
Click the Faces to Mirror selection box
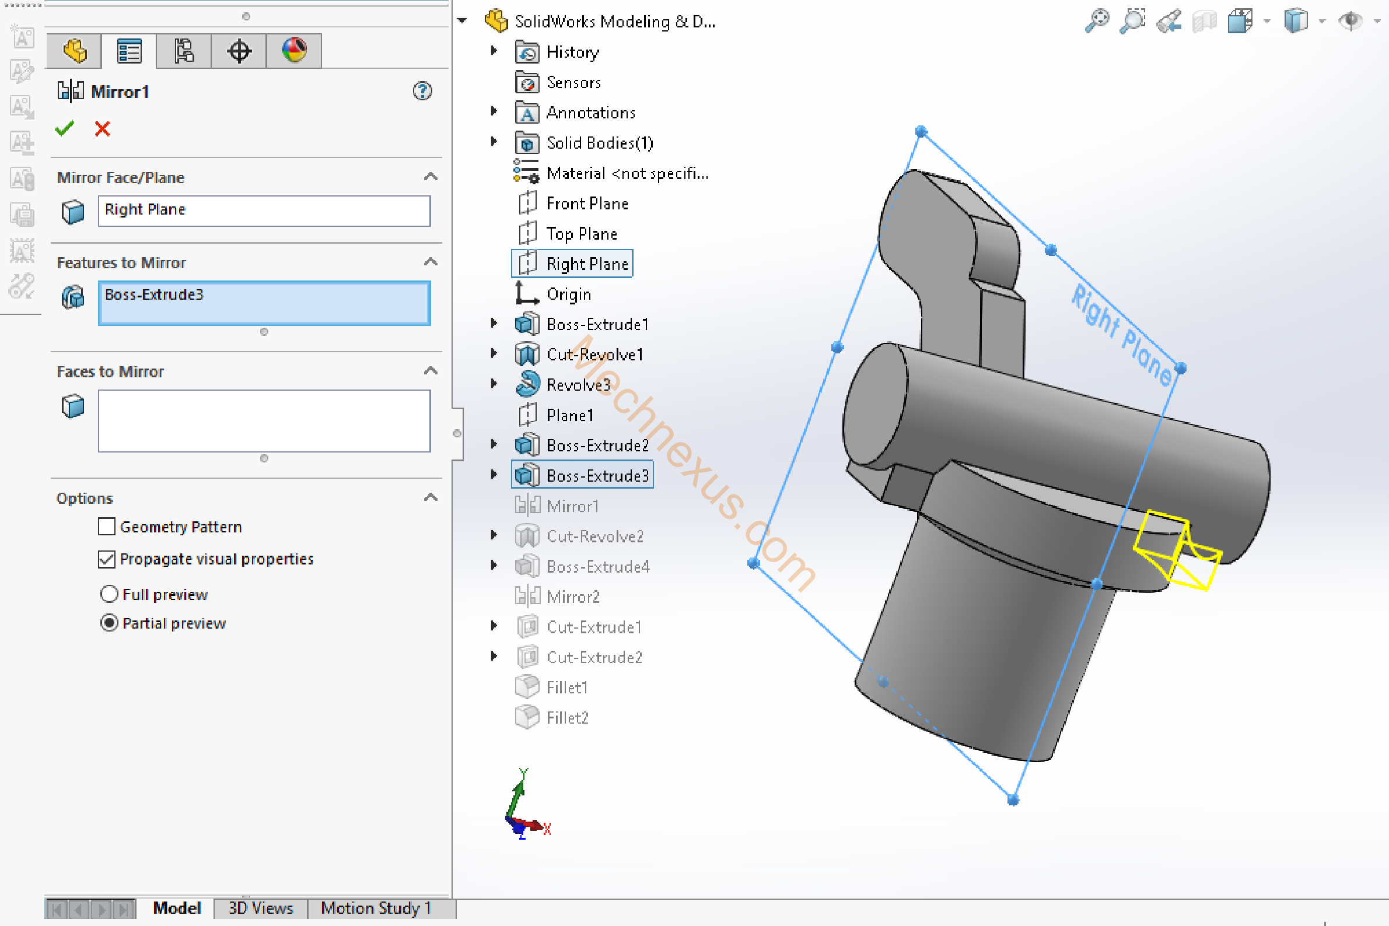pos(264,420)
